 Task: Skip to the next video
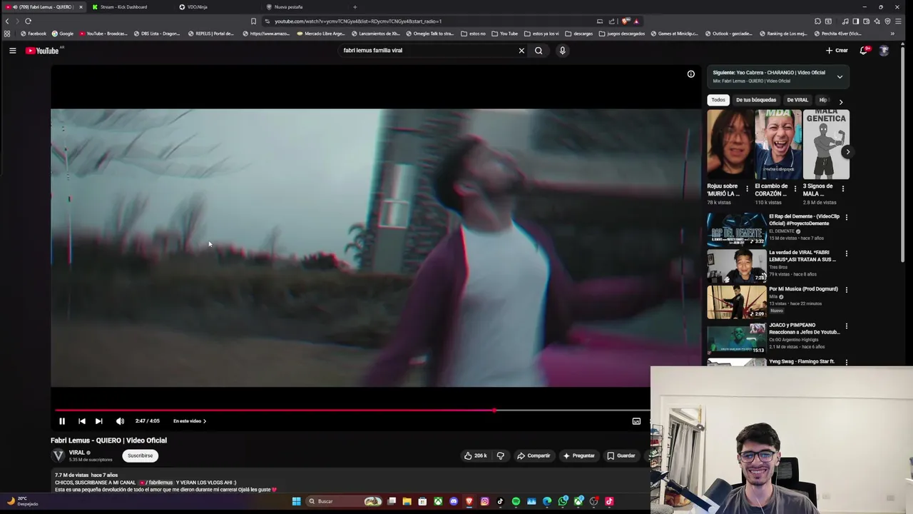(x=98, y=421)
